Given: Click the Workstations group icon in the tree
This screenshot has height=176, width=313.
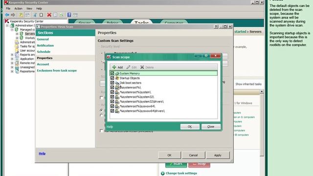Looking at the screenshot, I should coord(22,38).
